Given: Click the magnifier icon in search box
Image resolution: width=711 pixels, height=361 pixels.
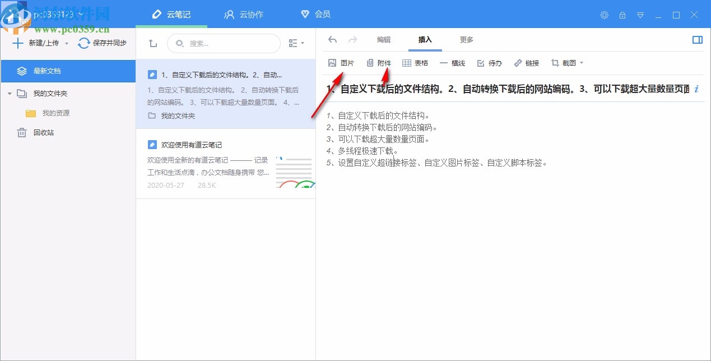Looking at the screenshot, I should [x=179, y=43].
